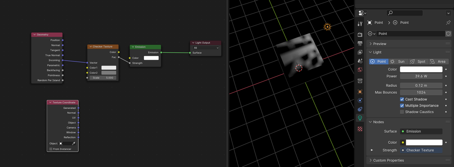
Task: Select the Spot light type
Action: pyautogui.click(x=418, y=61)
